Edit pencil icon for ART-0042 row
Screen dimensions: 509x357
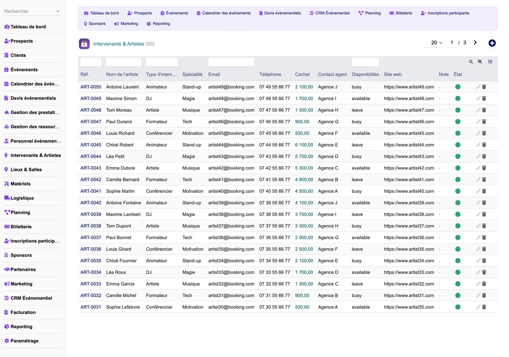(478, 179)
